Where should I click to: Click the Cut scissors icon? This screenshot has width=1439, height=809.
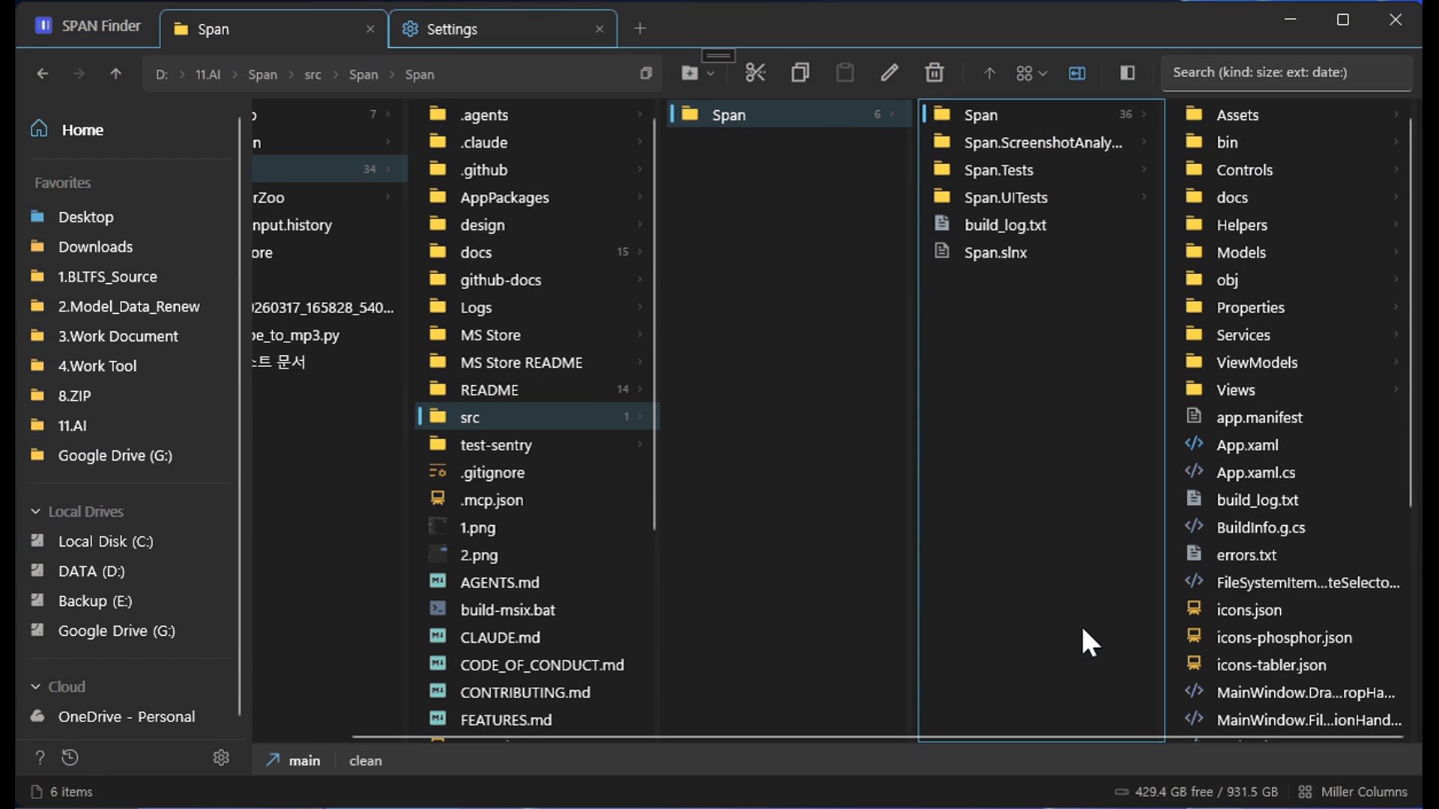[x=755, y=73]
